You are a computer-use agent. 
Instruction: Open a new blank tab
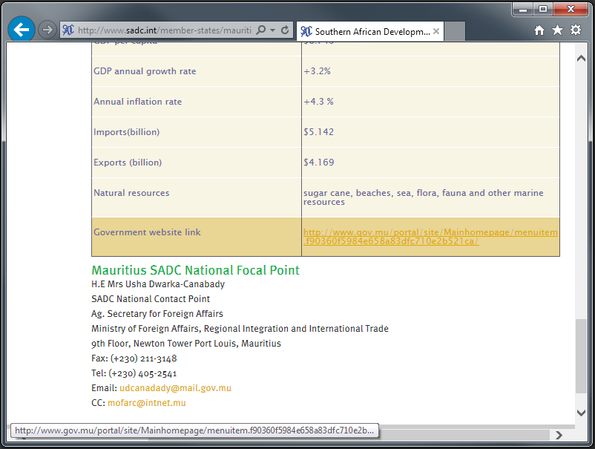pos(455,31)
